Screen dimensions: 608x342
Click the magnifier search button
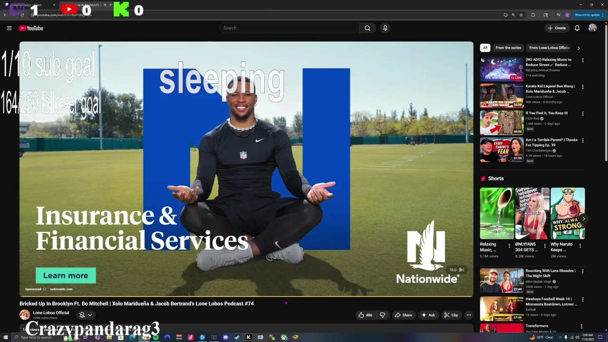point(367,28)
